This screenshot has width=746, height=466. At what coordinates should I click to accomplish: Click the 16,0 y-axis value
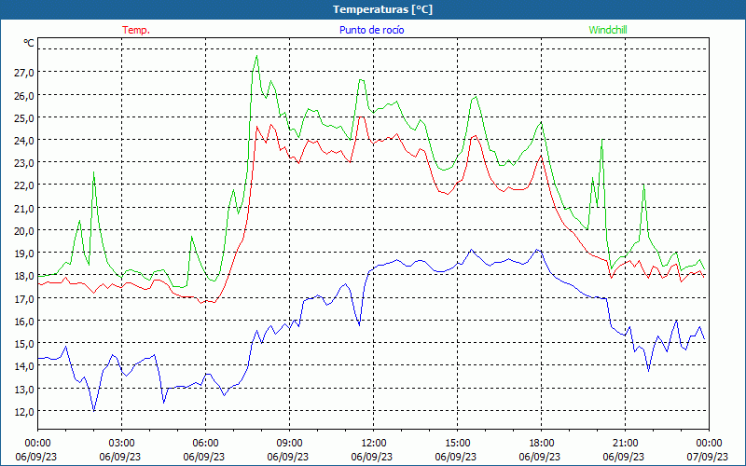pos(24,321)
